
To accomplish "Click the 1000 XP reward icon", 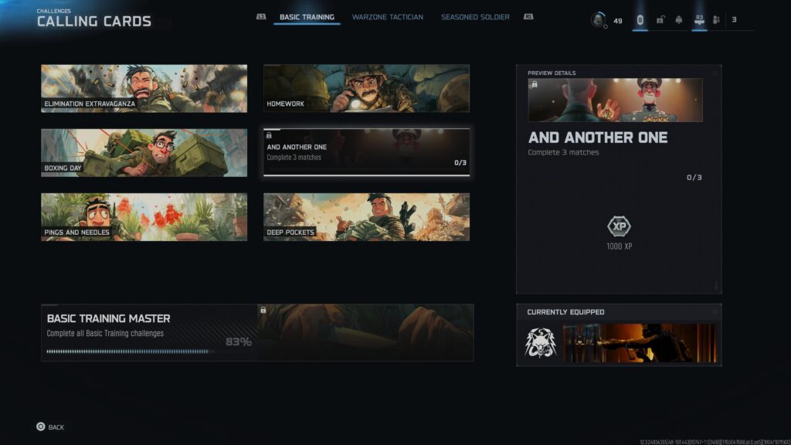I will point(619,226).
